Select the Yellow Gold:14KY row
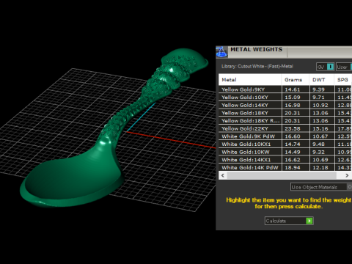The height and width of the screenshot is (264, 352). tap(285, 105)
